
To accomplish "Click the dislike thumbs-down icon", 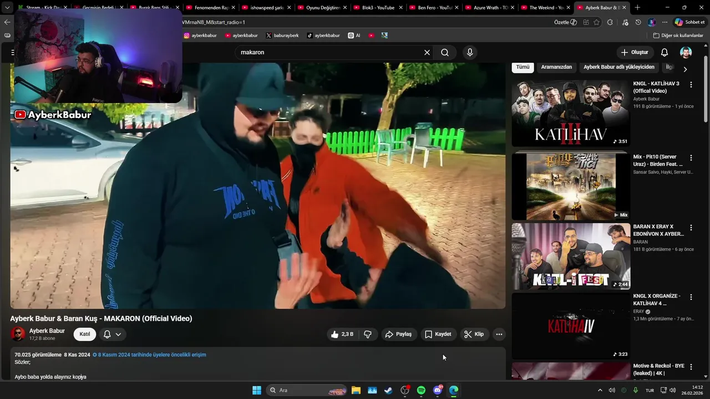I will point(368,334).
